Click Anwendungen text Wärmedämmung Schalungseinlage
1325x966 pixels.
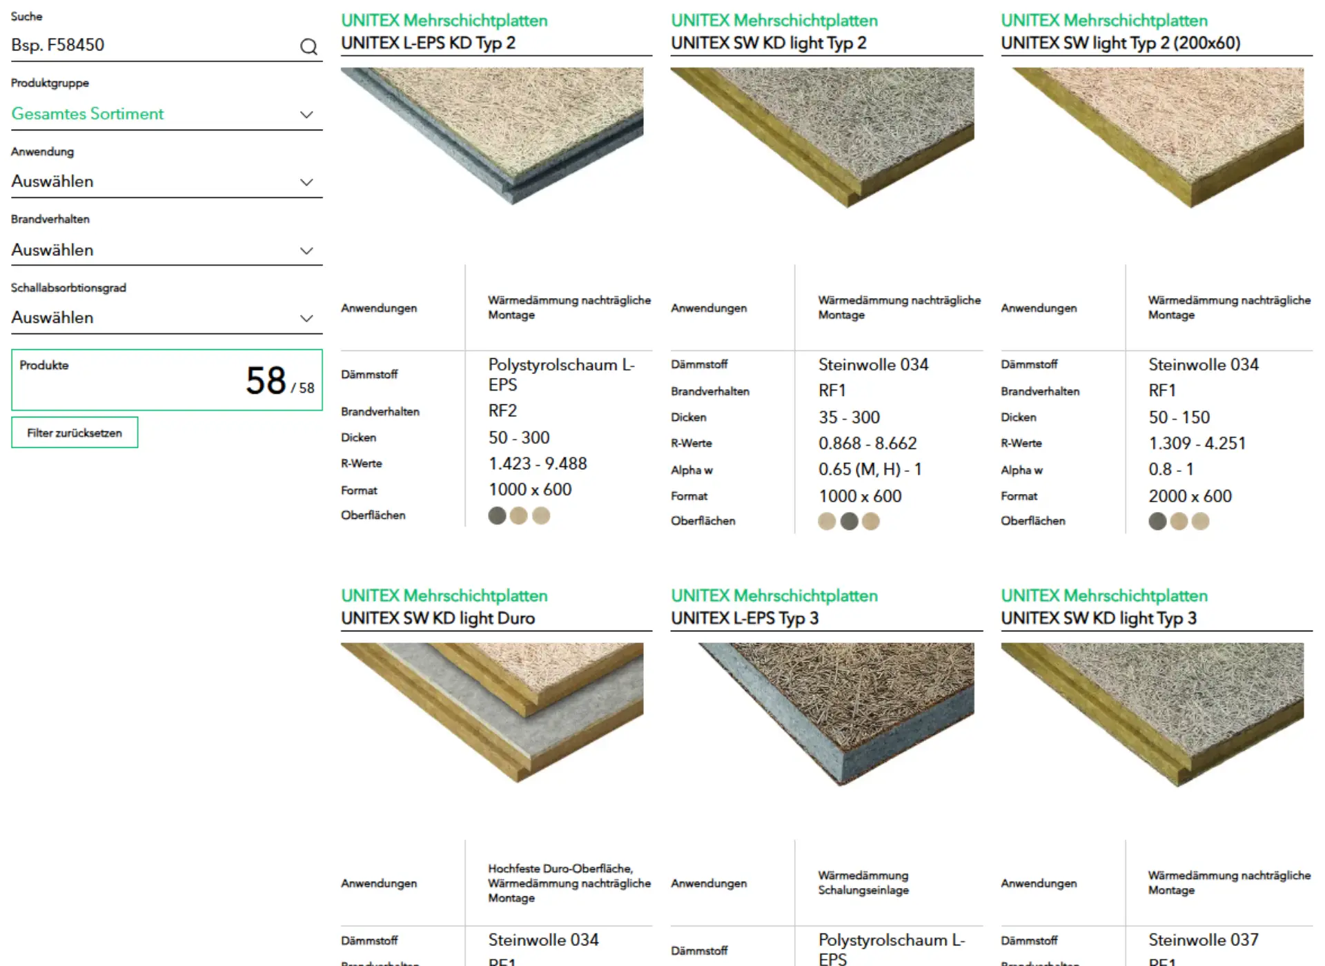pos(863,883)
